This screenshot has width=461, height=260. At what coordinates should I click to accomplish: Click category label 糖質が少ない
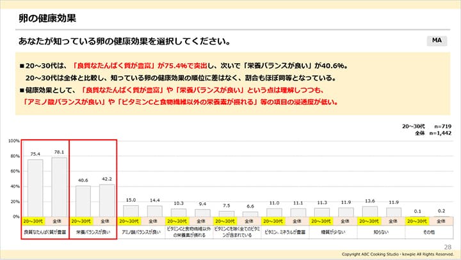click(333, 232)
